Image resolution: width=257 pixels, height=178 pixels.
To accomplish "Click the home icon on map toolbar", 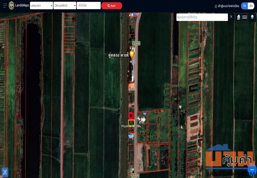I will [x=238, y=17].
